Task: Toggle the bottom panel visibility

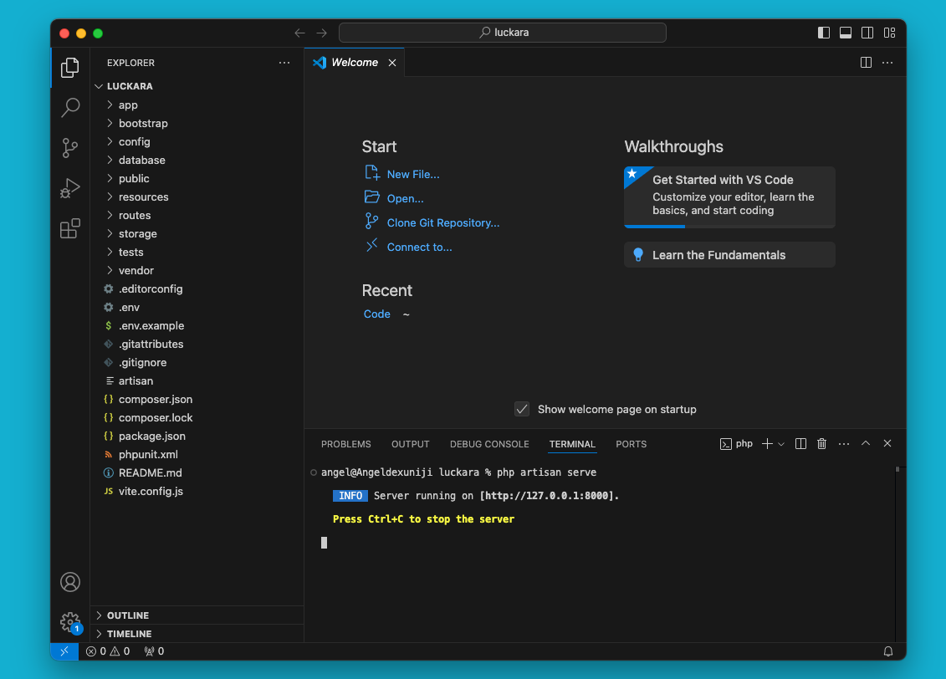Action: tap(846, 33)
